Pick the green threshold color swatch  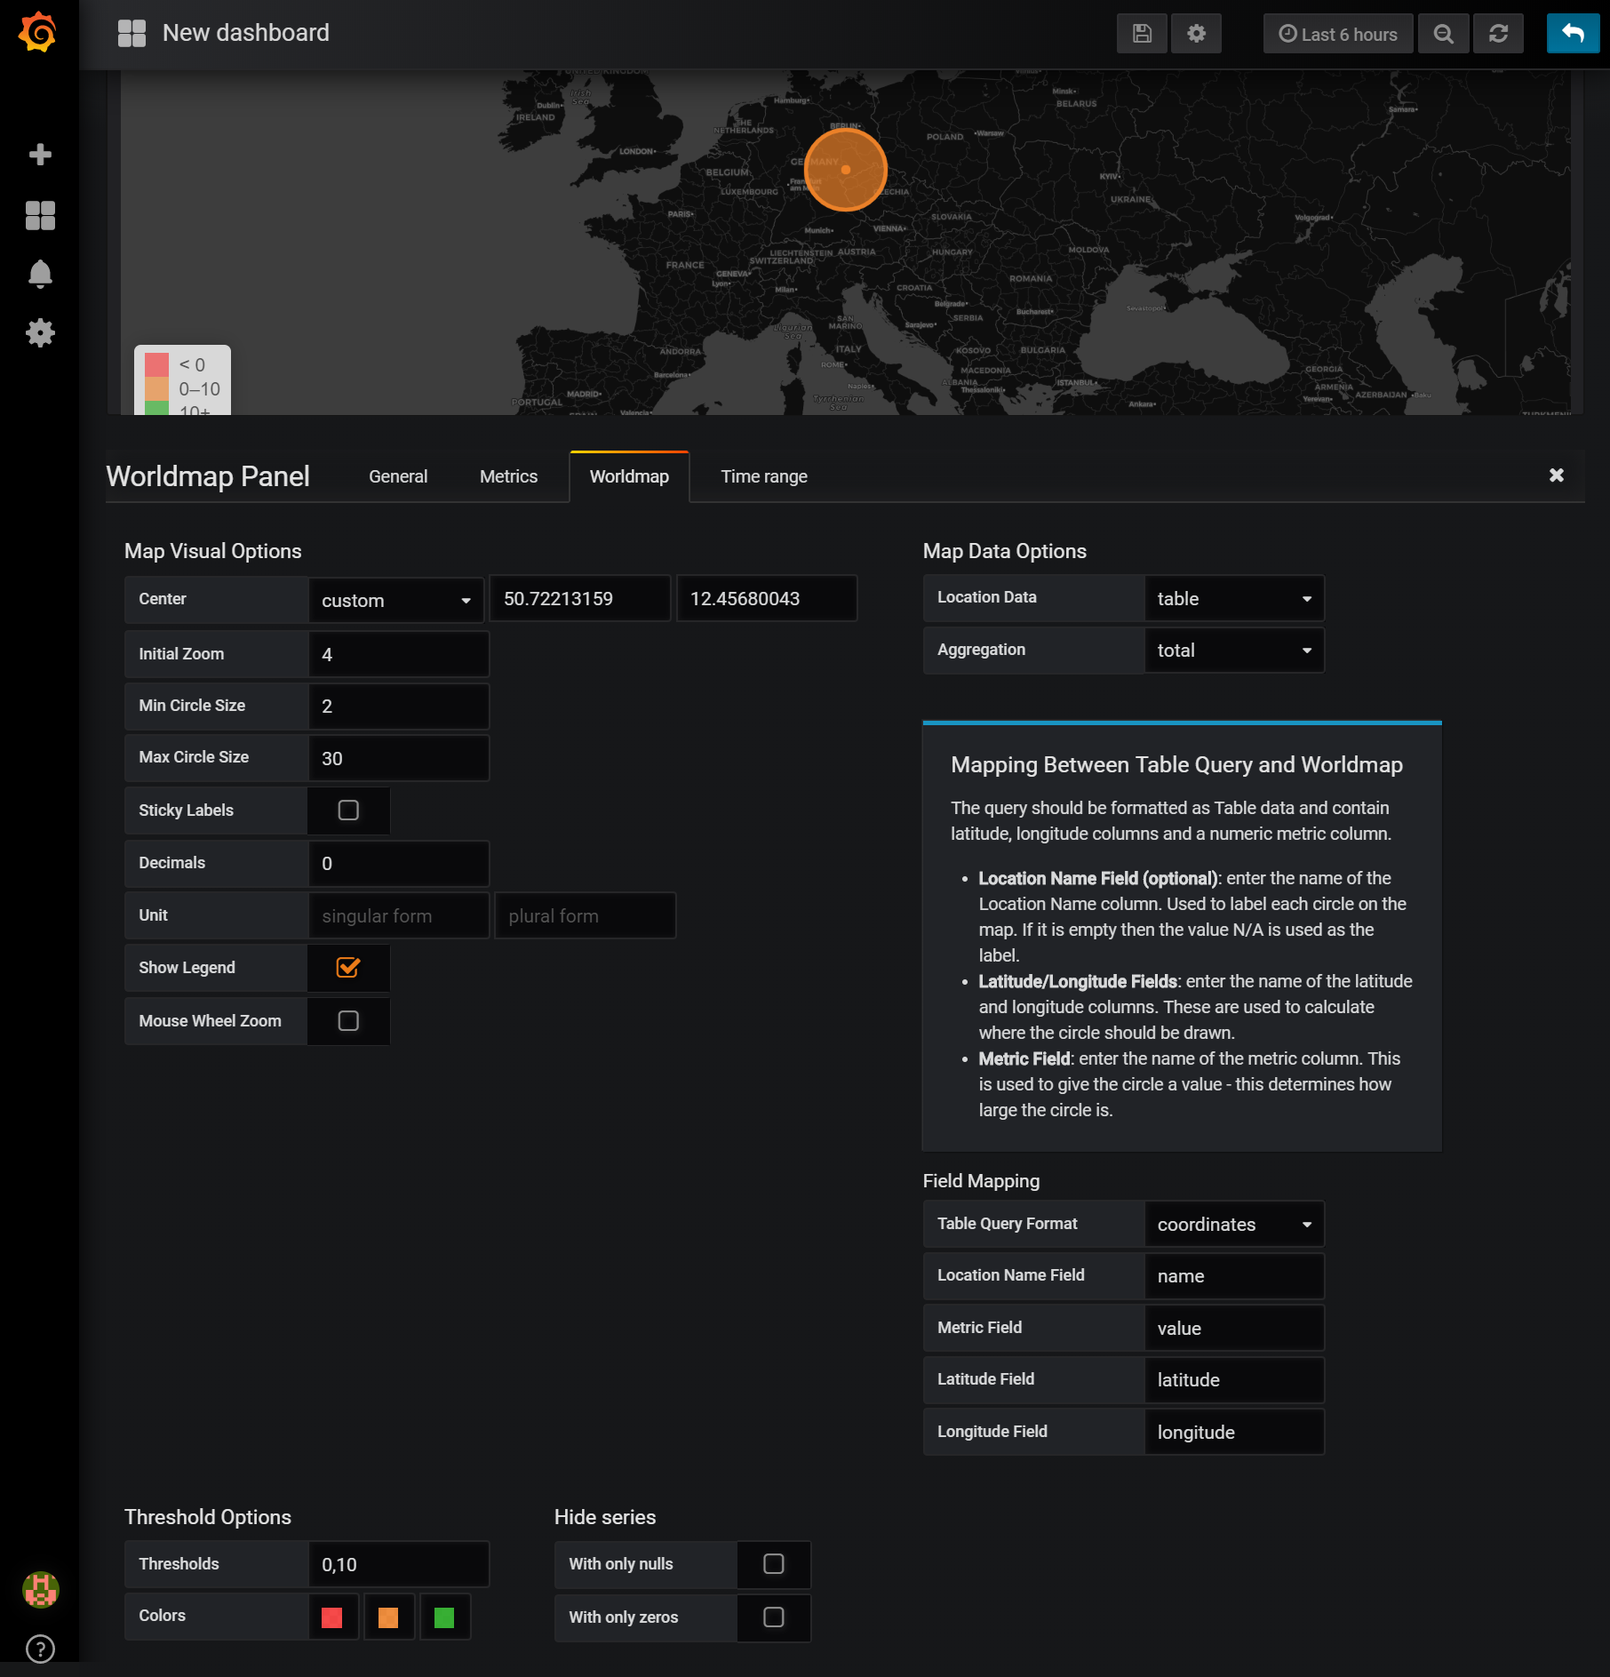coord(445,1617)
